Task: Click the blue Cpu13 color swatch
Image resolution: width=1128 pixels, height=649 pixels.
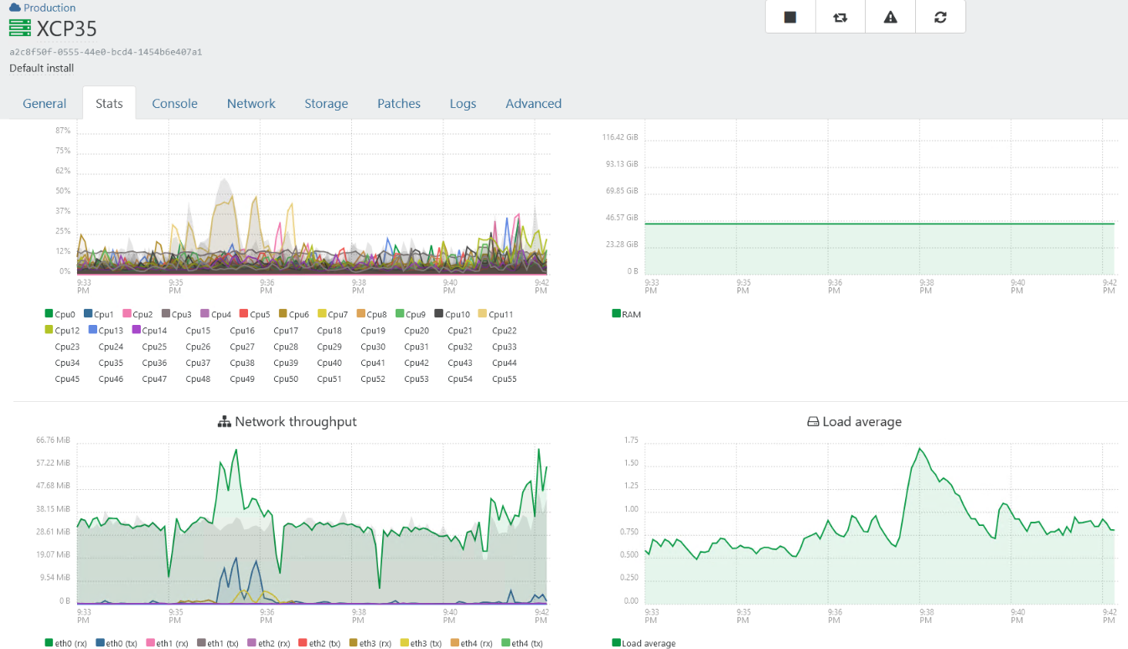Action: (x=92, y=330)
